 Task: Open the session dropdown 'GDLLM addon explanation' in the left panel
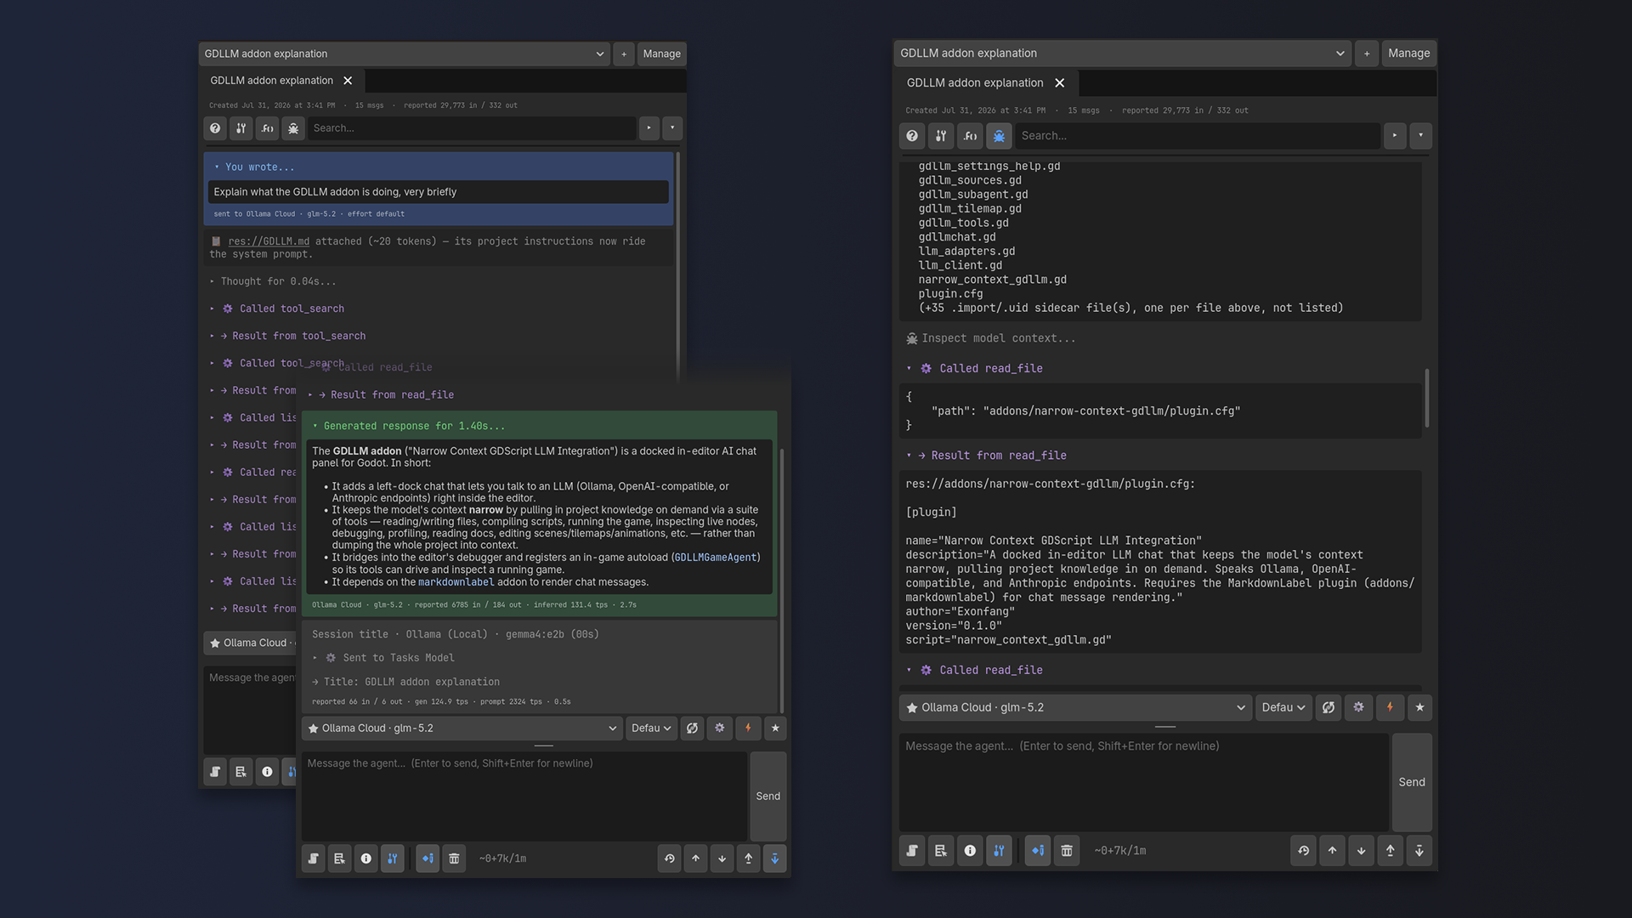pyautogui.click(x=405, y=54)
